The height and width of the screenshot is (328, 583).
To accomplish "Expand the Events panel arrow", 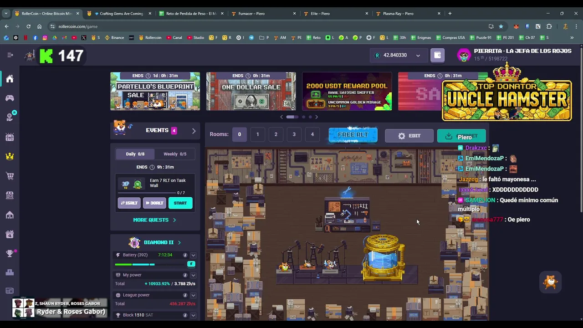I will pos(194,131).
